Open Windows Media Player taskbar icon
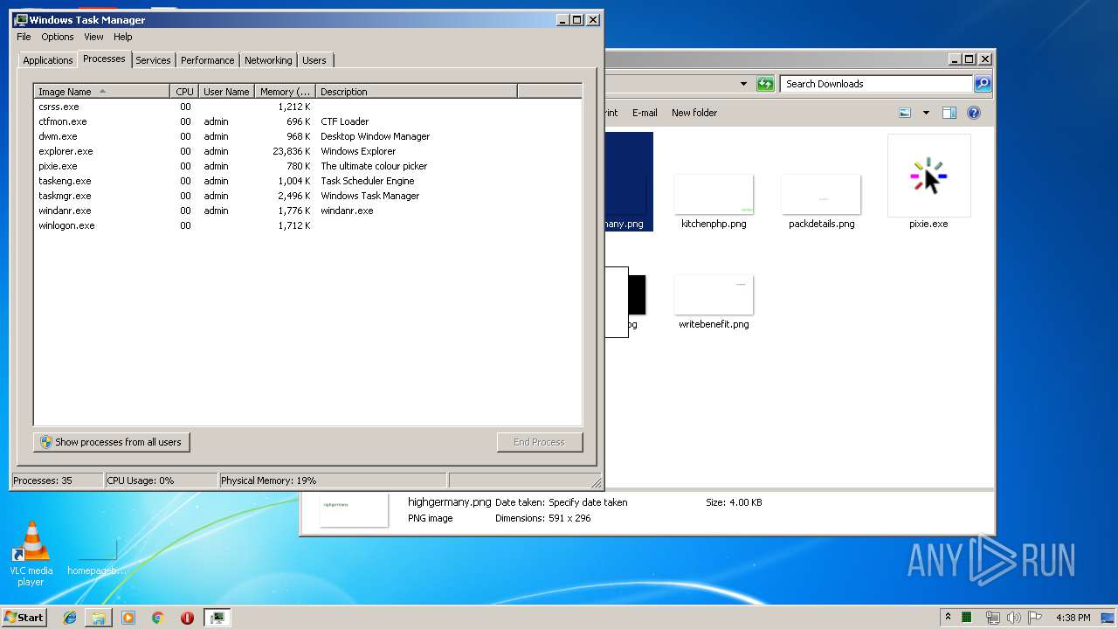 tap(128, 618)
